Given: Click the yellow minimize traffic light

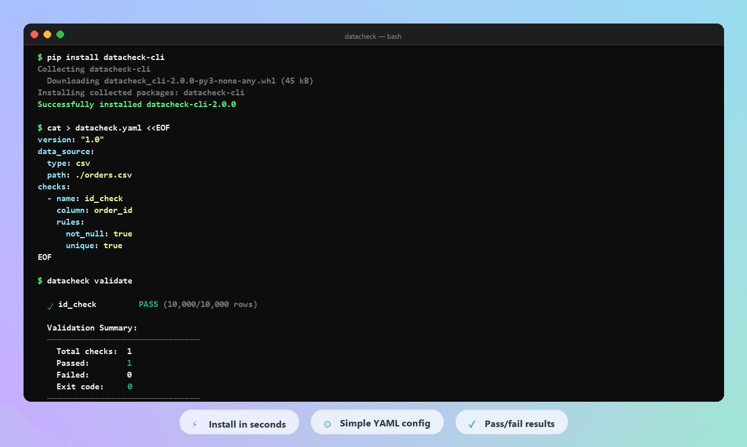Looking at the screenshot, I should tap(46, 34).
